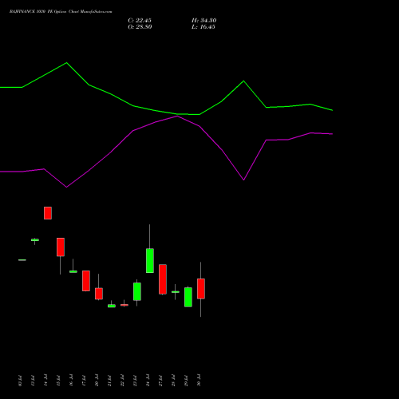
Task: Click the 30 Jul date label
Action: tap(199, 381)
